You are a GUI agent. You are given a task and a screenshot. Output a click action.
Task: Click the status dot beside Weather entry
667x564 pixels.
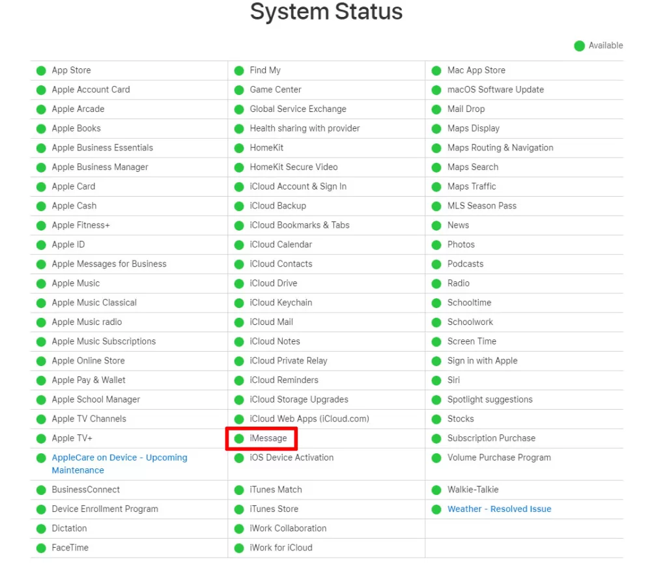point(436,509)
